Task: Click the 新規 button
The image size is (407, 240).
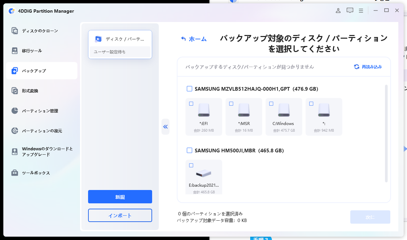Action: (120, 197)
